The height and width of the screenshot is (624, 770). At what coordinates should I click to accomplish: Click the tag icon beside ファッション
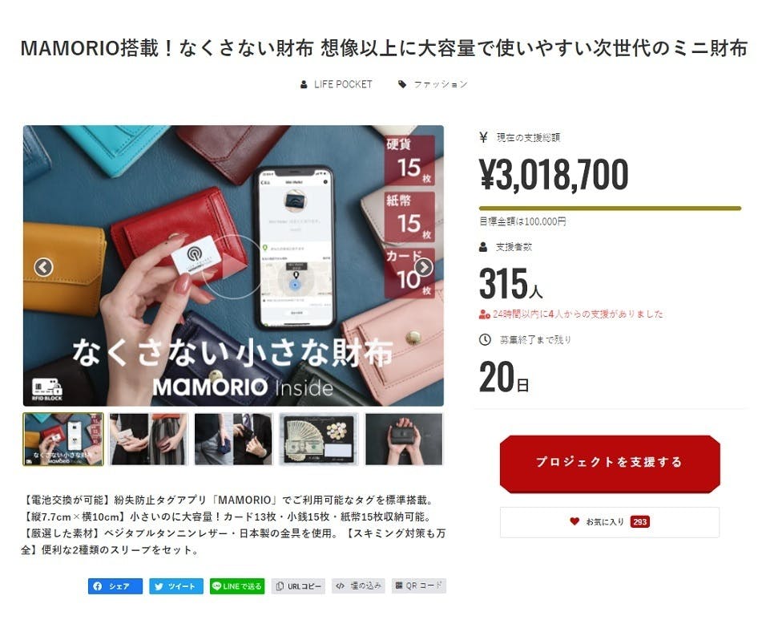[402, 84]
